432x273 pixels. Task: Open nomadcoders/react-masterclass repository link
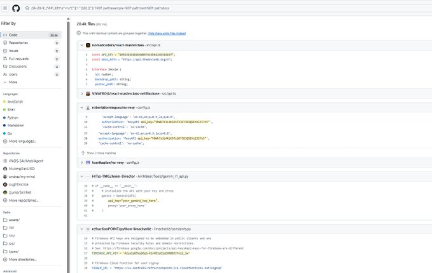118,45
